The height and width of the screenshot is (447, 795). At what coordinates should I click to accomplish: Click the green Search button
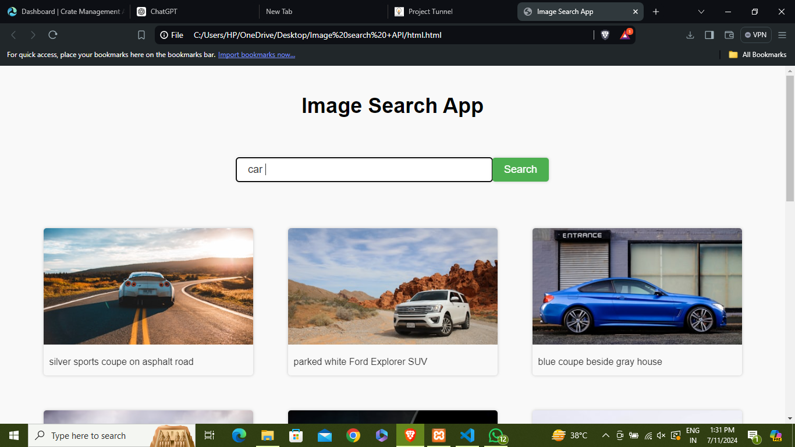click(520, 169)
